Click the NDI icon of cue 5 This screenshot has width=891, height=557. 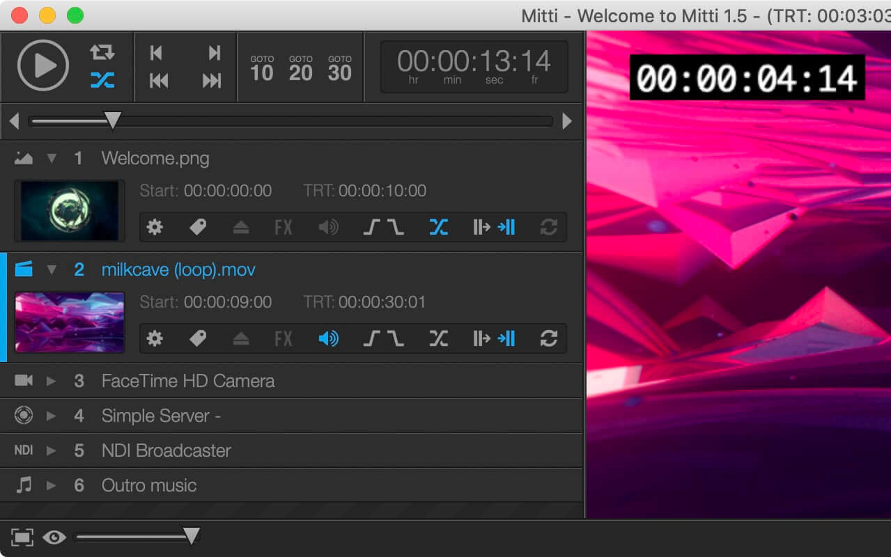tap(24, 450)
